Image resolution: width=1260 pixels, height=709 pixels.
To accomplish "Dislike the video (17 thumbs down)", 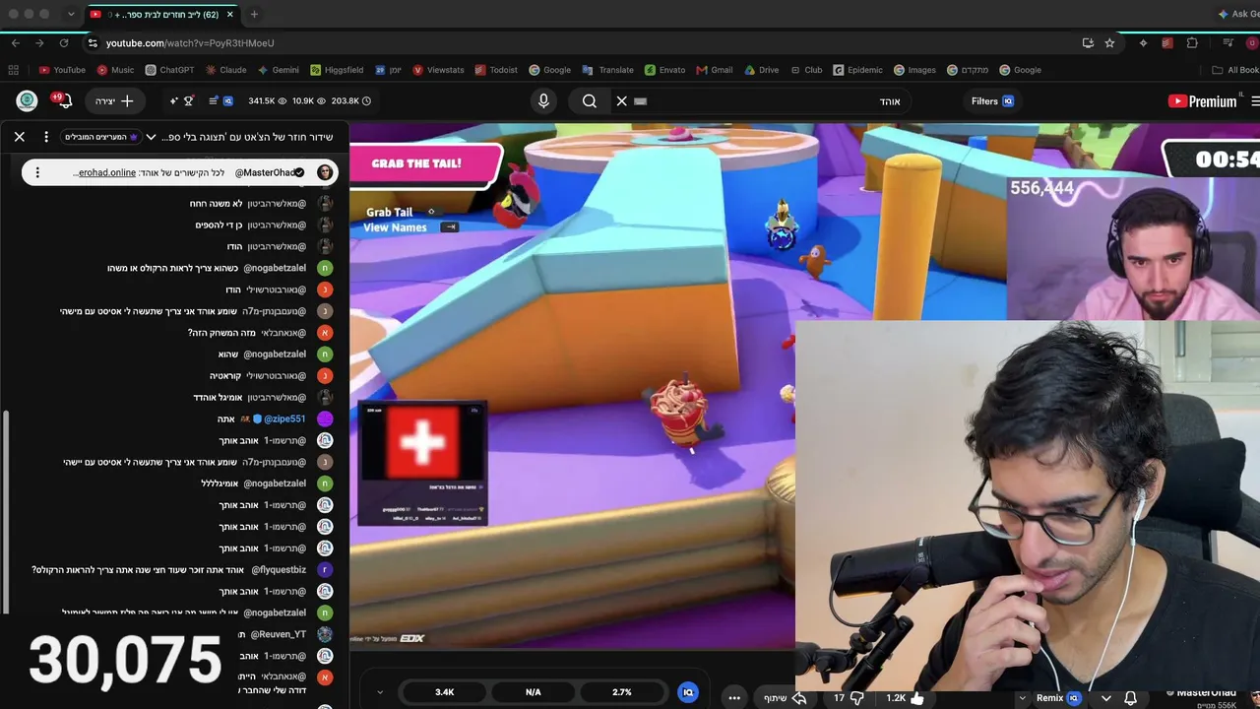I will click(849, 698).
